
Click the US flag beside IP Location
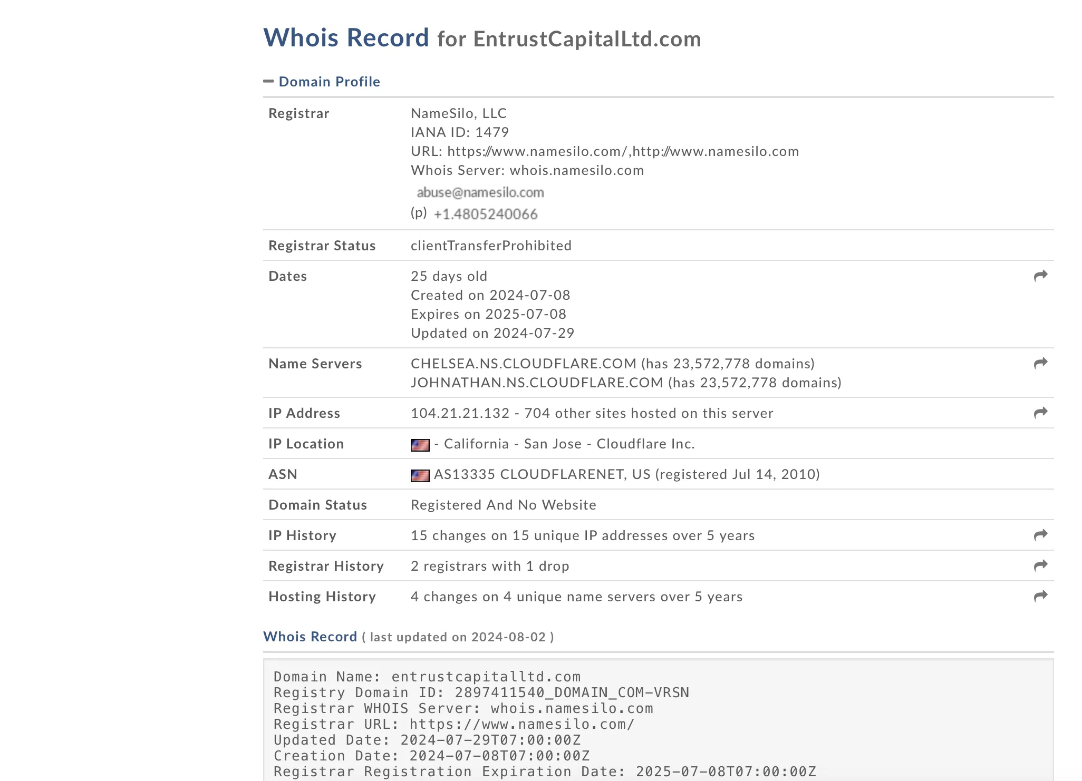[x=420, y=445]
